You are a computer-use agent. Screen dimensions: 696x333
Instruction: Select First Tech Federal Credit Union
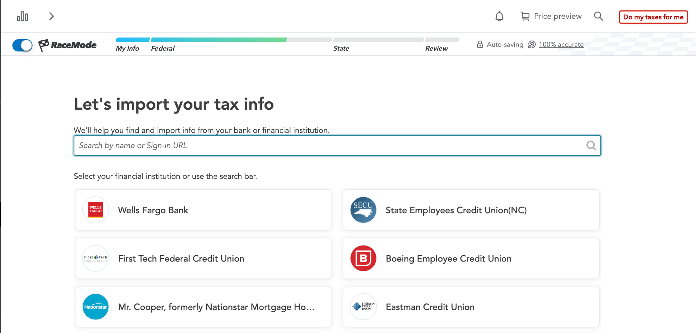click(203, 258)
